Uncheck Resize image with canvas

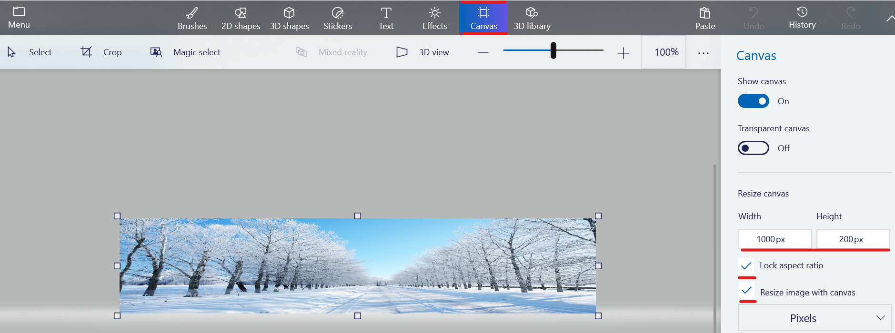point(746,292)
